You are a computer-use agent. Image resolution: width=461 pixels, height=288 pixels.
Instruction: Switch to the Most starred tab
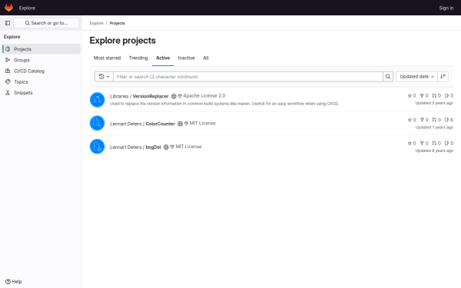point(107,58)
